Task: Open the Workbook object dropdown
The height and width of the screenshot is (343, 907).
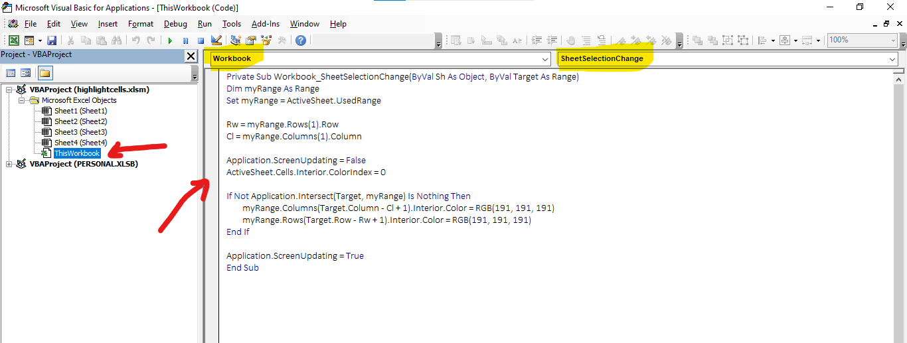Action: pos(545,59)
